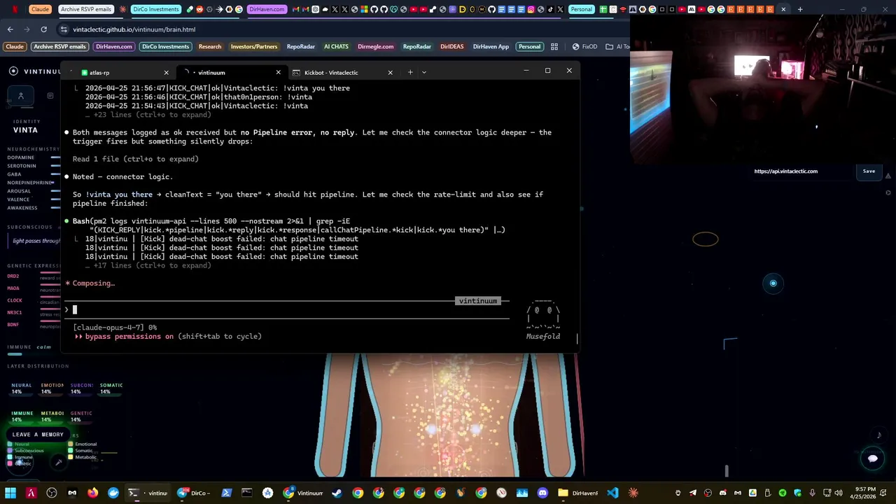Click the Netflix pinned tab

coord(14,9)
